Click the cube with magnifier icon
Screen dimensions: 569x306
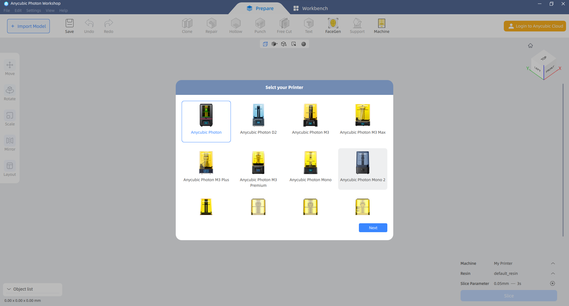click(x=284, y=44)
